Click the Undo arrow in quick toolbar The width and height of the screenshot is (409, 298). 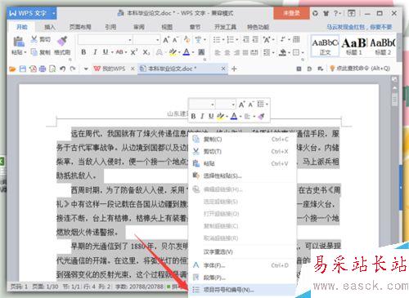[62, 69]
